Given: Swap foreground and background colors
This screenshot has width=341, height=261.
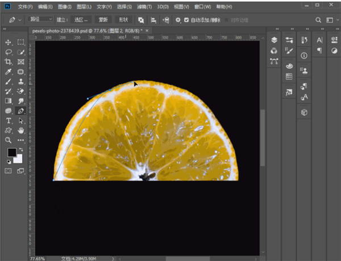Looking at the screenshot, I should 20,149.
